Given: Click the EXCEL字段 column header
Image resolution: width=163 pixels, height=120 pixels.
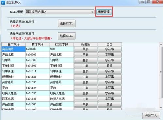Looking at the screenshot, I should point(62,44).
